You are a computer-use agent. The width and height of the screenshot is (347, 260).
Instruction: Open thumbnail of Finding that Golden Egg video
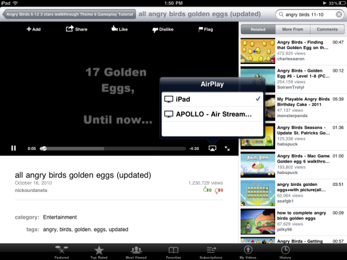(x=258, y=51)
